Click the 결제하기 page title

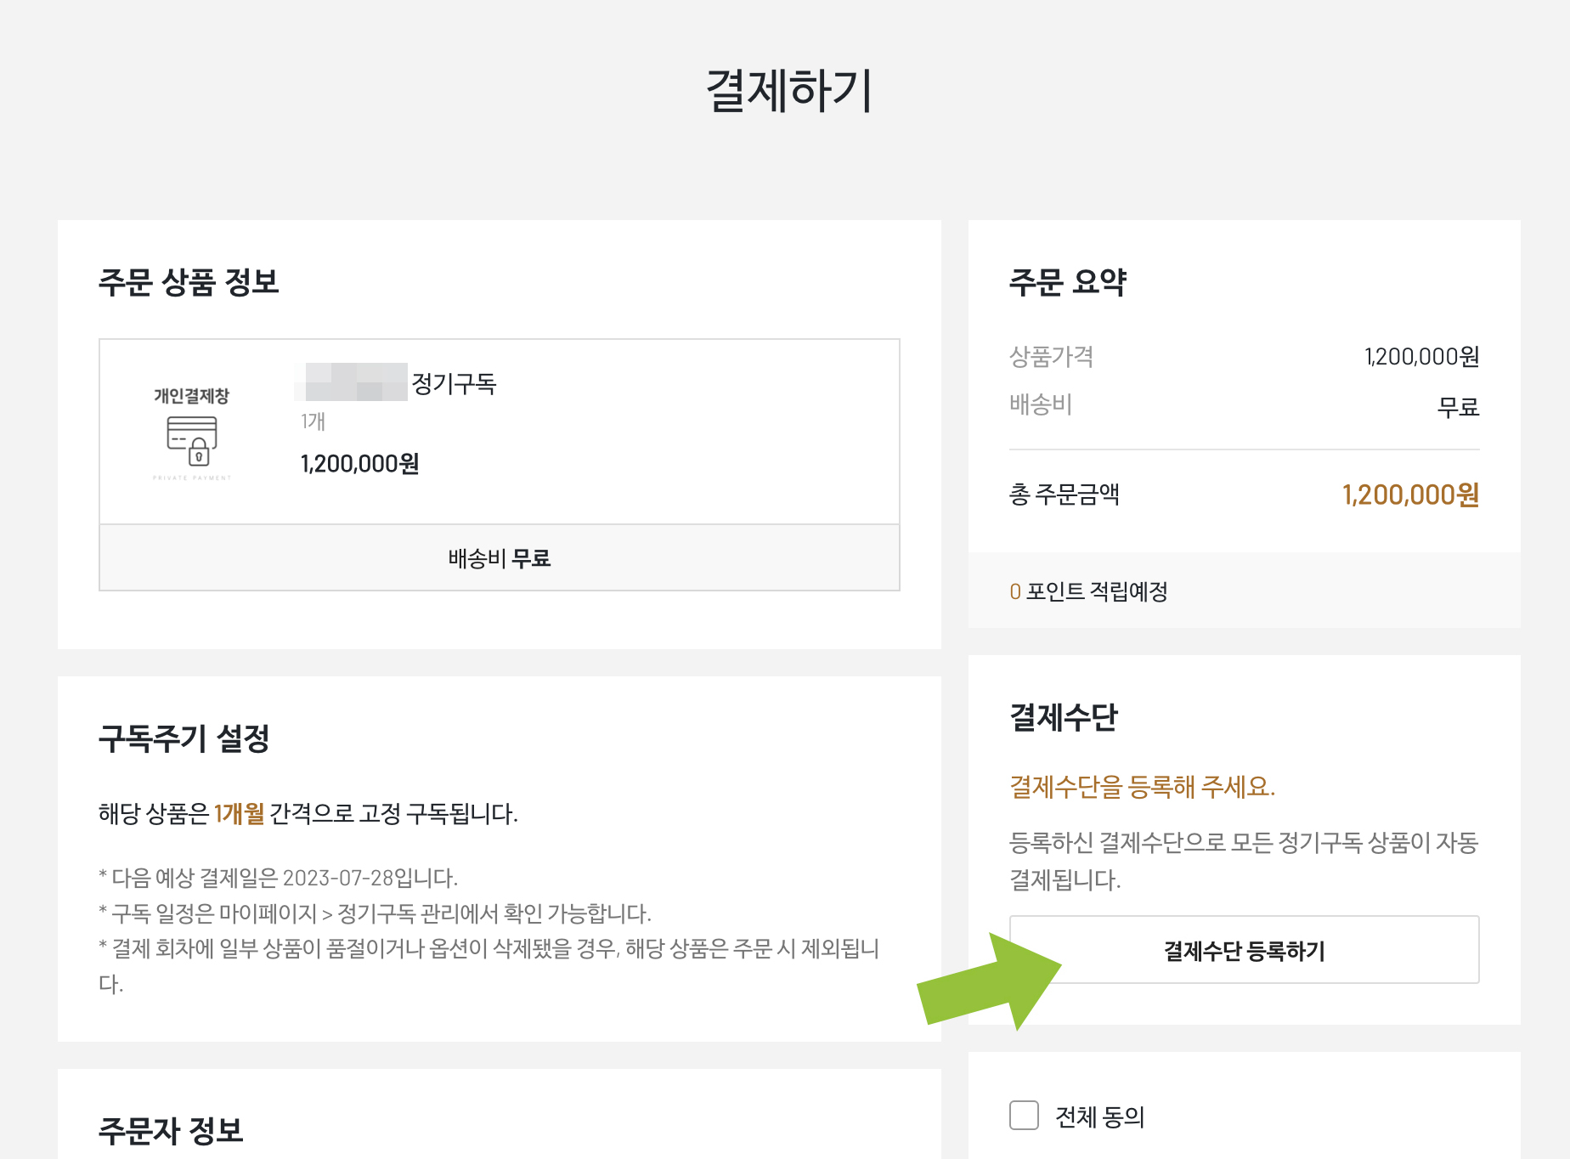tap(788, 90)
